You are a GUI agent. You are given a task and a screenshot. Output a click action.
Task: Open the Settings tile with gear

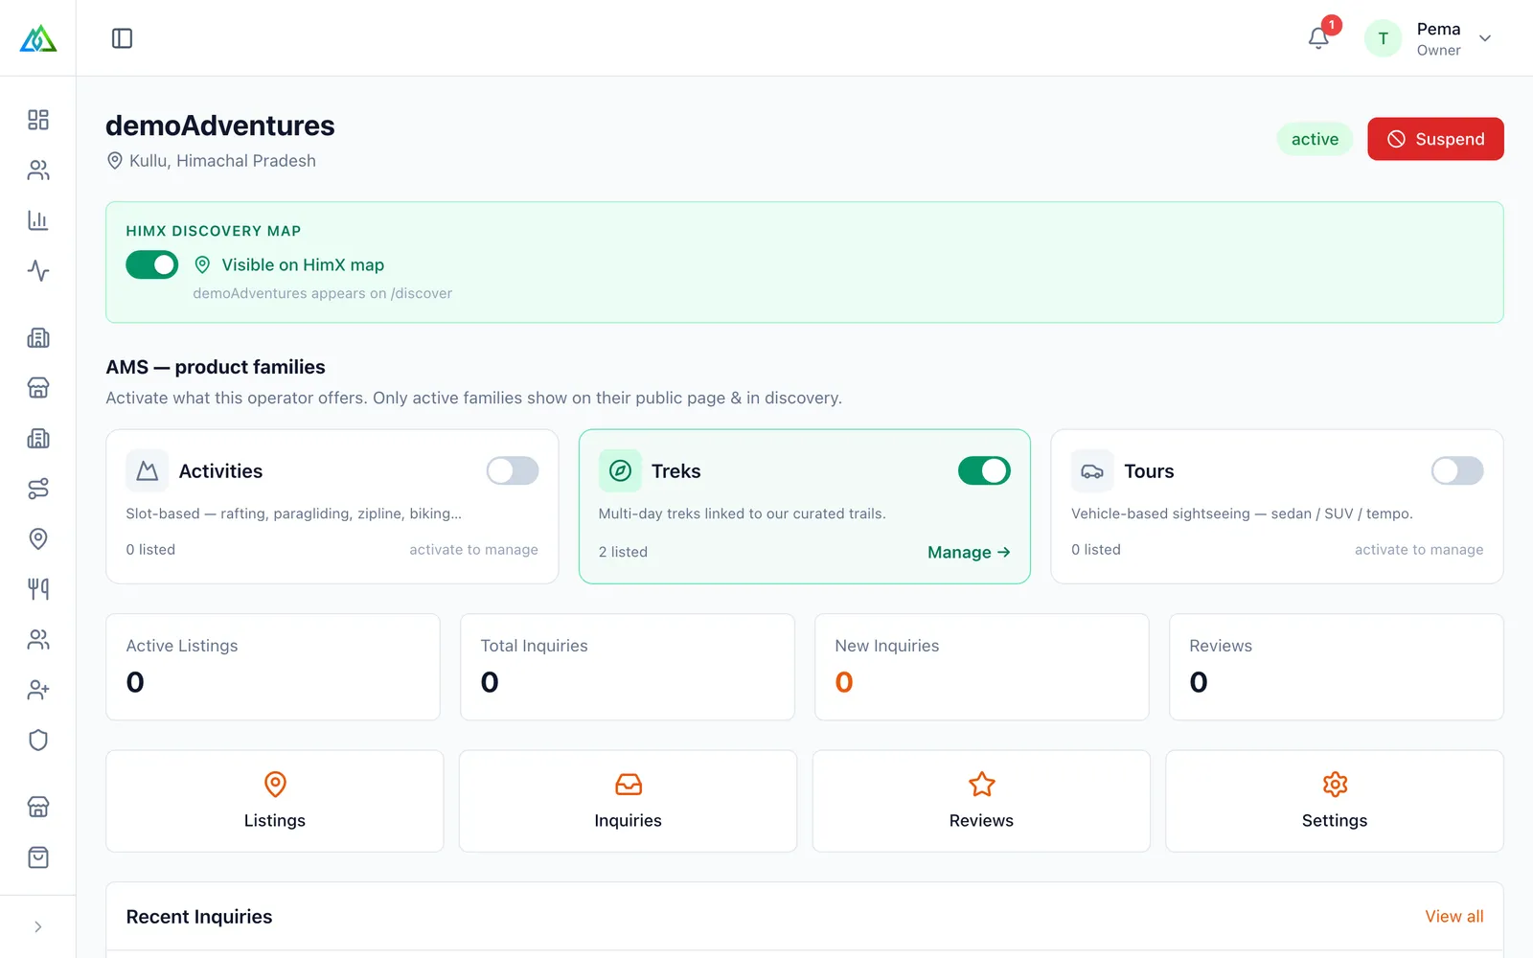pyautogui.click(x=1335, y=801)
